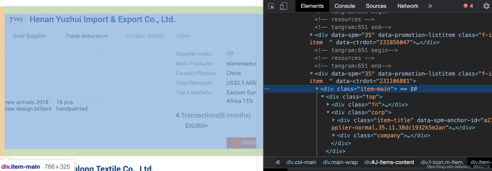The height and width of the screenshot is (171, 492).
Task: Select div#J-items-content in breadcrumb bar
Action: point(389,162)
